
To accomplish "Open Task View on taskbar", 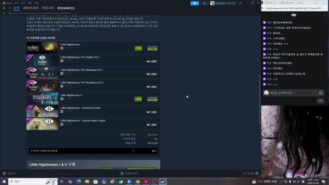I will click(61, 182).
